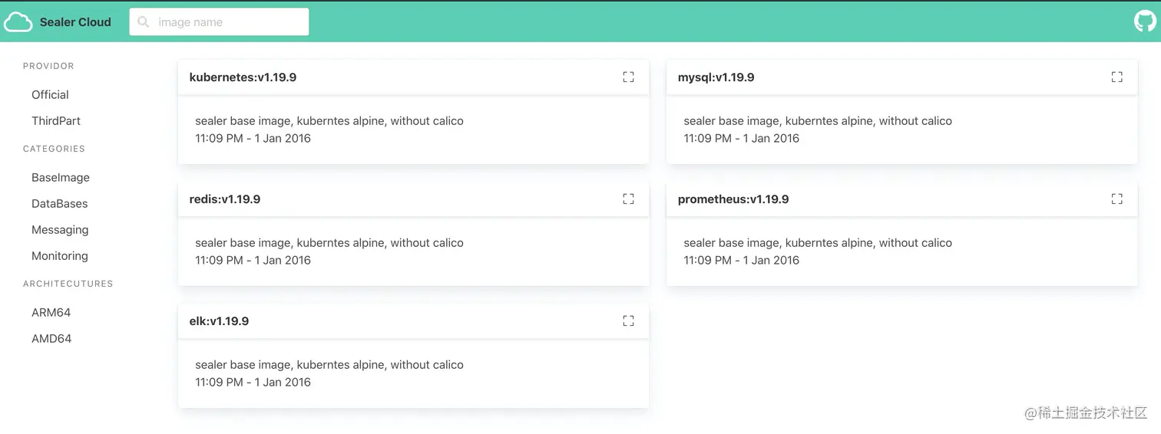Click the timestamp in the elk card

pyautogui.click(x=253, y=383)
